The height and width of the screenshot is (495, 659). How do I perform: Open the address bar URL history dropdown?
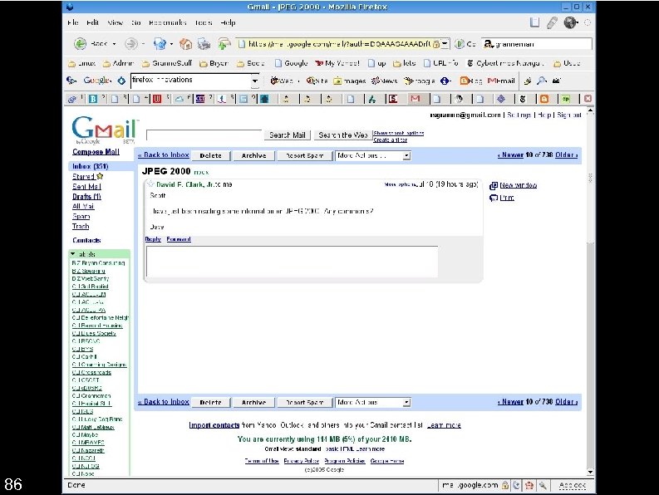tap(445, 44)
